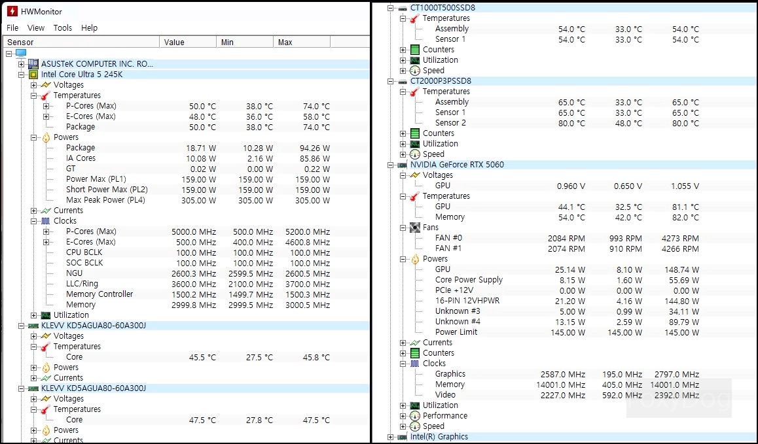The width and height of the screenshot is (758, 444).
Task: Click the CPU Temperatures thermometer icon
Action: pyautogui.click(x=46, y=95)
